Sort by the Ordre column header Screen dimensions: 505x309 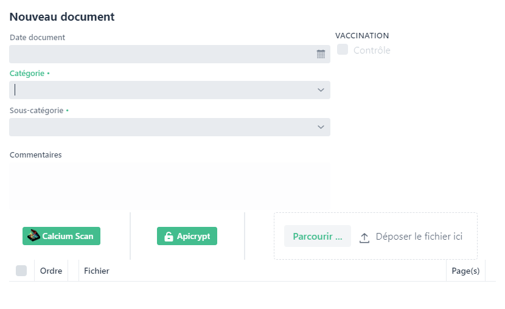tap(51, 271)
